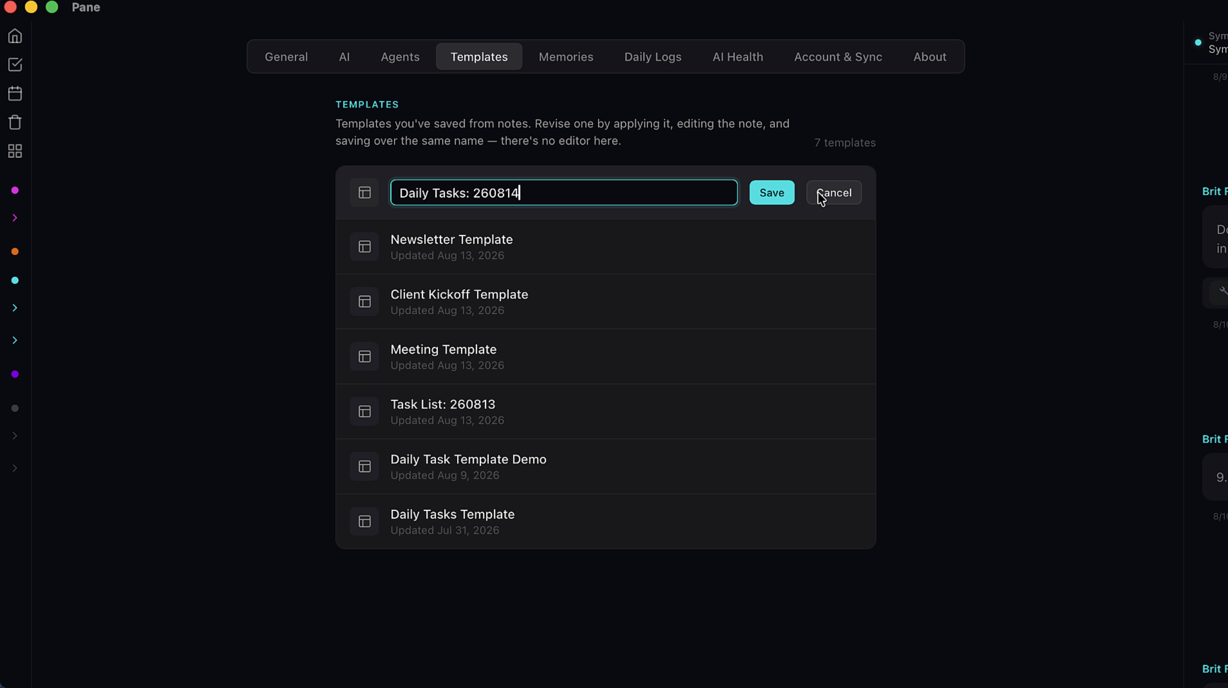Click the Client Kickoff Template row icon

point(365,302)
